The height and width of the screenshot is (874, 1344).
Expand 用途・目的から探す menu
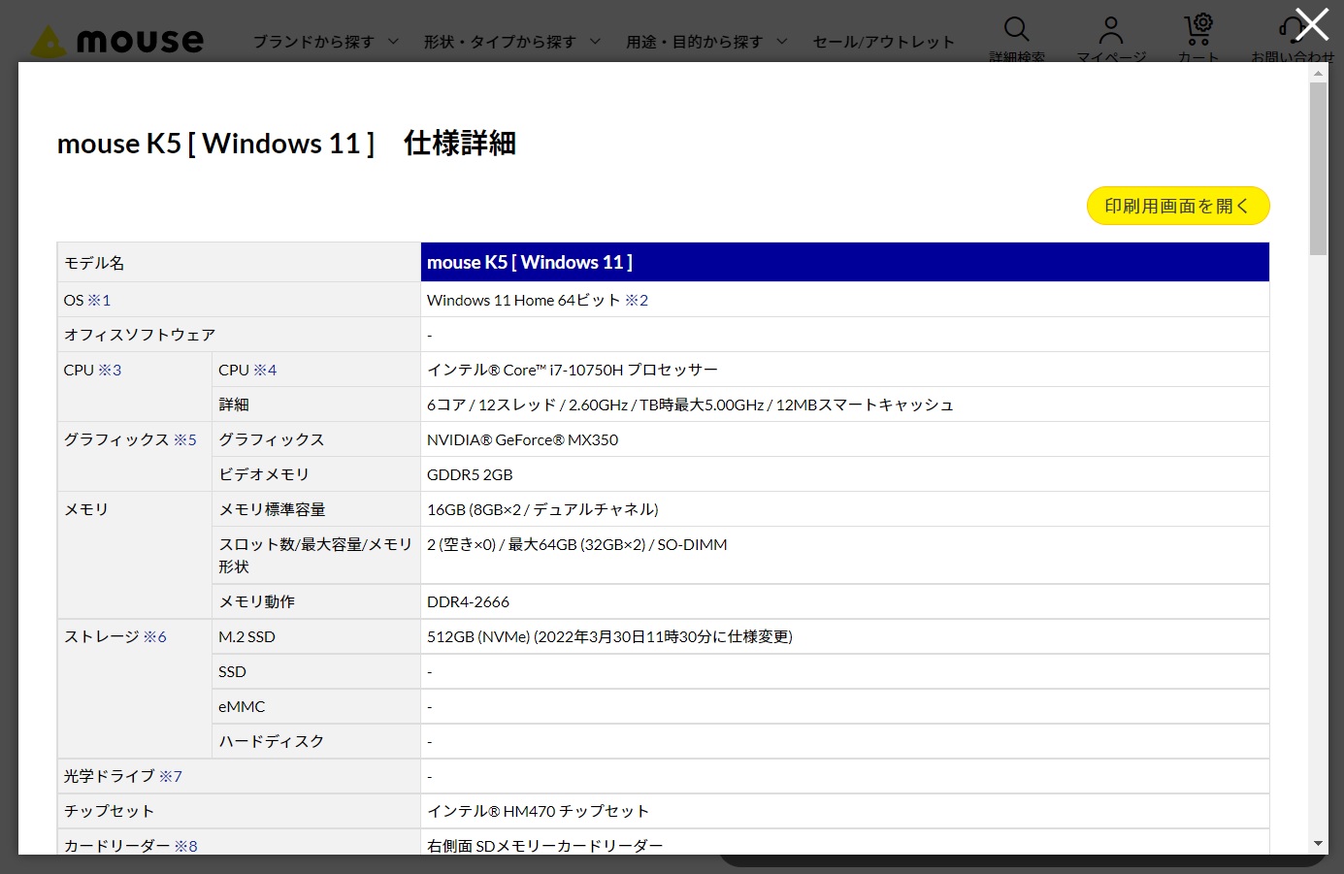tap(706, 42)
